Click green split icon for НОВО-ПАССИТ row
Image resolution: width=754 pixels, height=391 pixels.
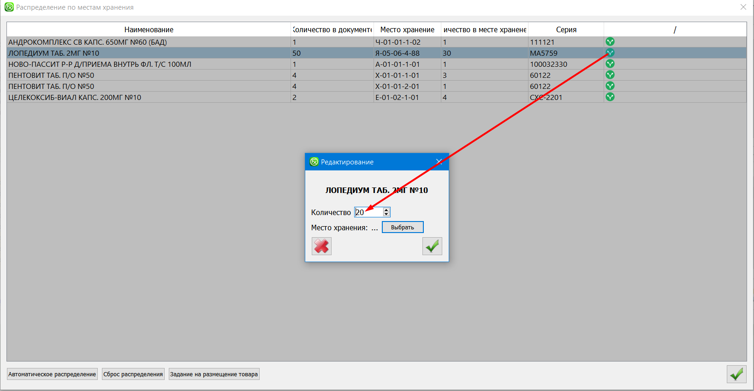610,64
